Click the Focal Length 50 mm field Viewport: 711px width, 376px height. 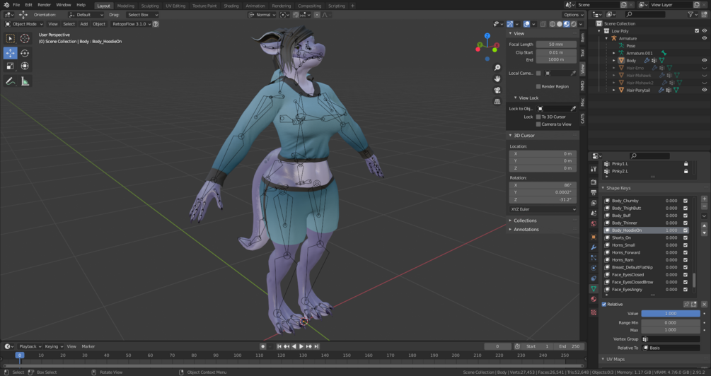pyautogui.click(x=556, y=45)
